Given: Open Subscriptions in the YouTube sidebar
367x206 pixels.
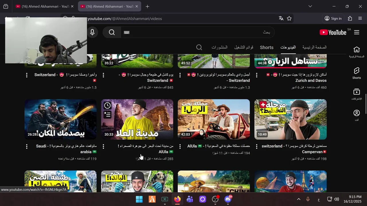Looking at the screenshot, I should click(x=357, y=94).
